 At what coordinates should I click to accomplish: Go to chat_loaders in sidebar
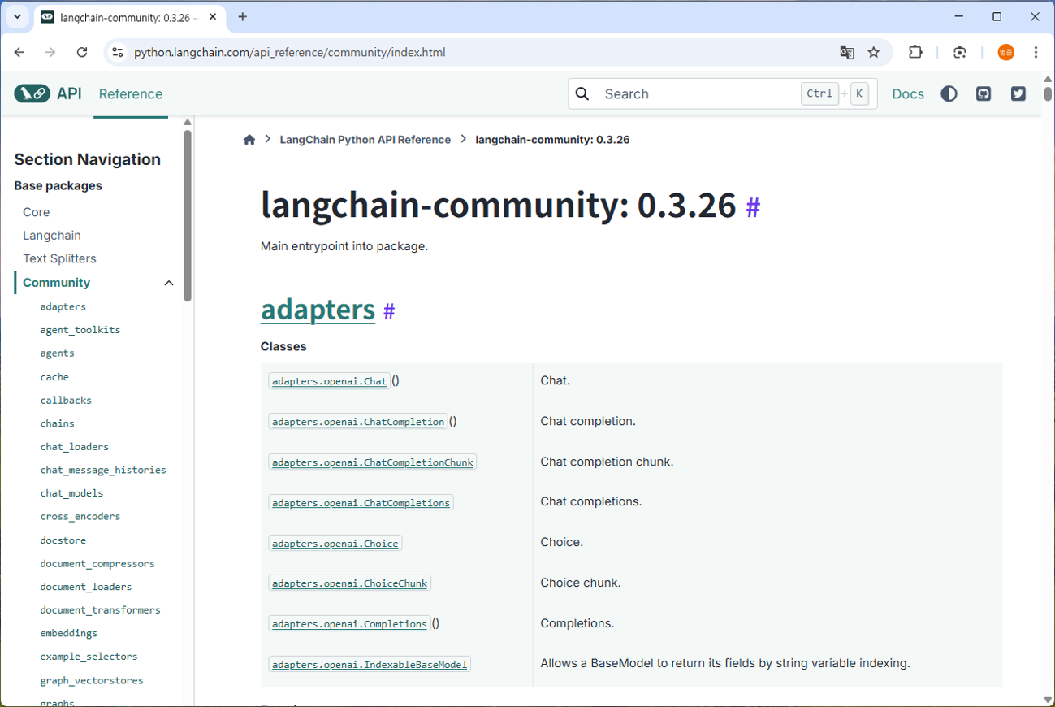[x=74, y=447]
